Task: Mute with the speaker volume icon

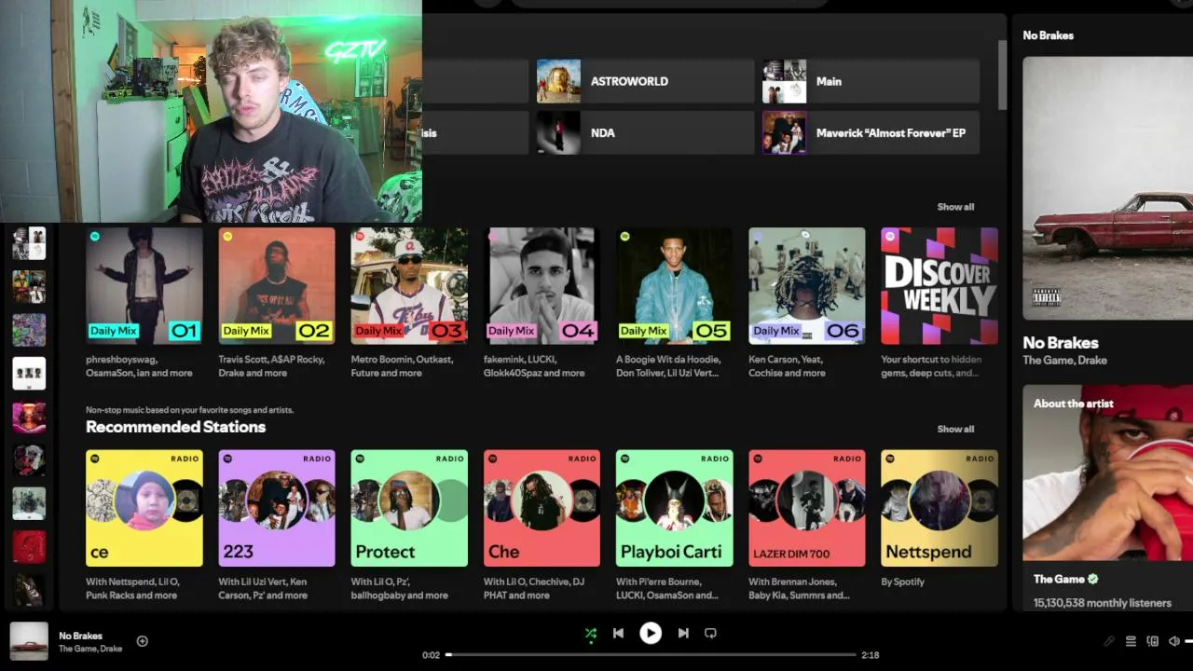Action: click(x=1174, y=641)
